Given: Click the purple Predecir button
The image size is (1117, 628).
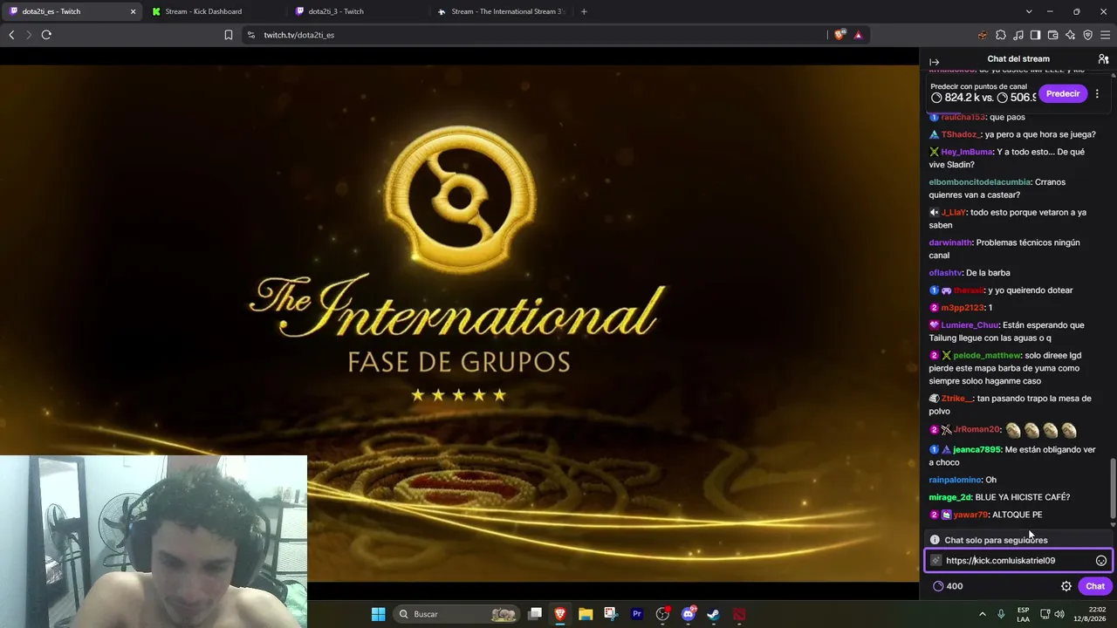Looking at the screenshot, I should pyautogui.click(x=1063, y=93).
